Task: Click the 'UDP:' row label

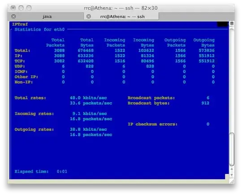Action: tap(20, 66)
